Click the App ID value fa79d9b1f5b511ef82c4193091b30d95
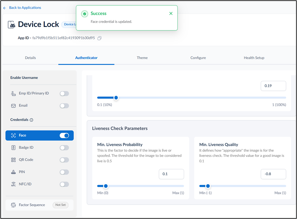 (x=64, y=38)
